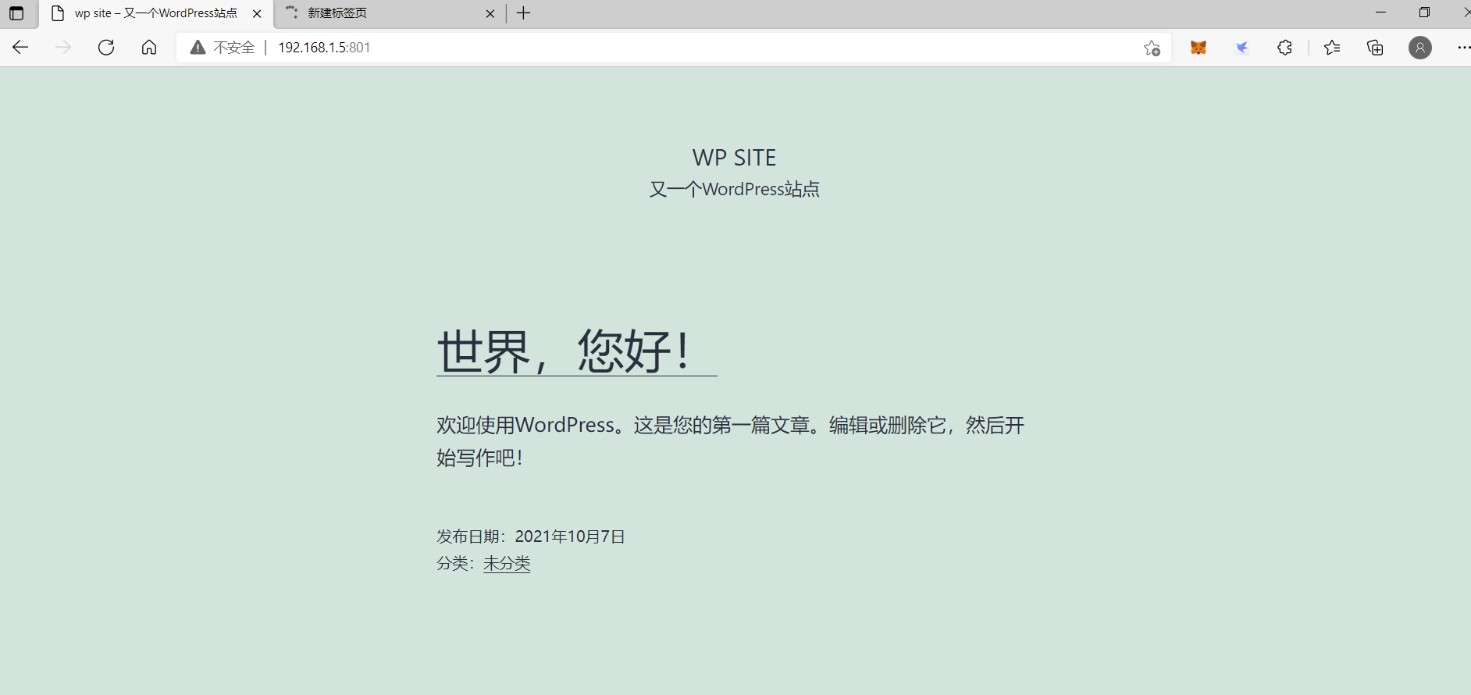Click the 又一个WordPress站点 tagline text
Viewport: 1471px width, 695px height.
[x=734, y=189]
